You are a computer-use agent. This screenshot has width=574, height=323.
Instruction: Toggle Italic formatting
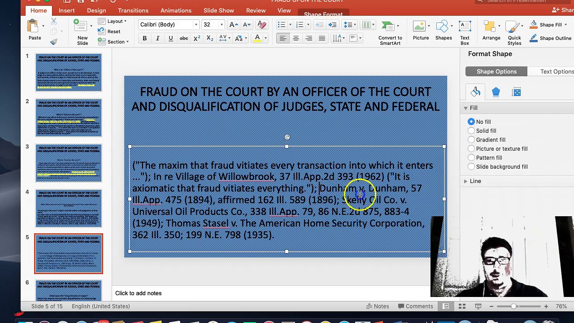point(157,39)
